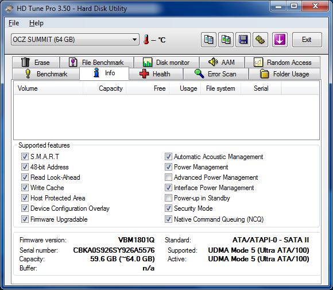
Task: Open the File menu
Action: tap(14, 23)
